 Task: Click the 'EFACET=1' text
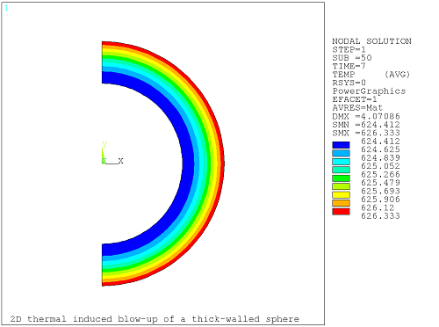click(355, 99)
